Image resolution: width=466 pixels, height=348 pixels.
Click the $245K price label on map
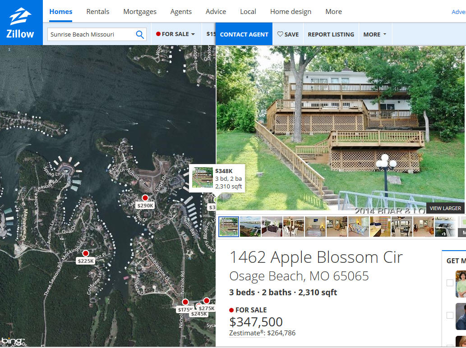198,314
